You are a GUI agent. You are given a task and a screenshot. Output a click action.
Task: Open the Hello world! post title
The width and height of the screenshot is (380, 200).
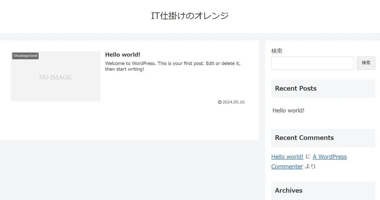[123, 55]
